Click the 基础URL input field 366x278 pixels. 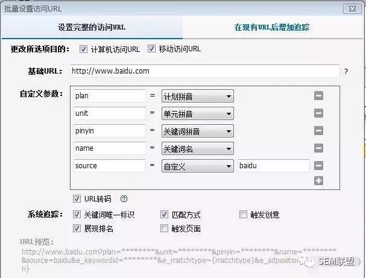[205, 71]
